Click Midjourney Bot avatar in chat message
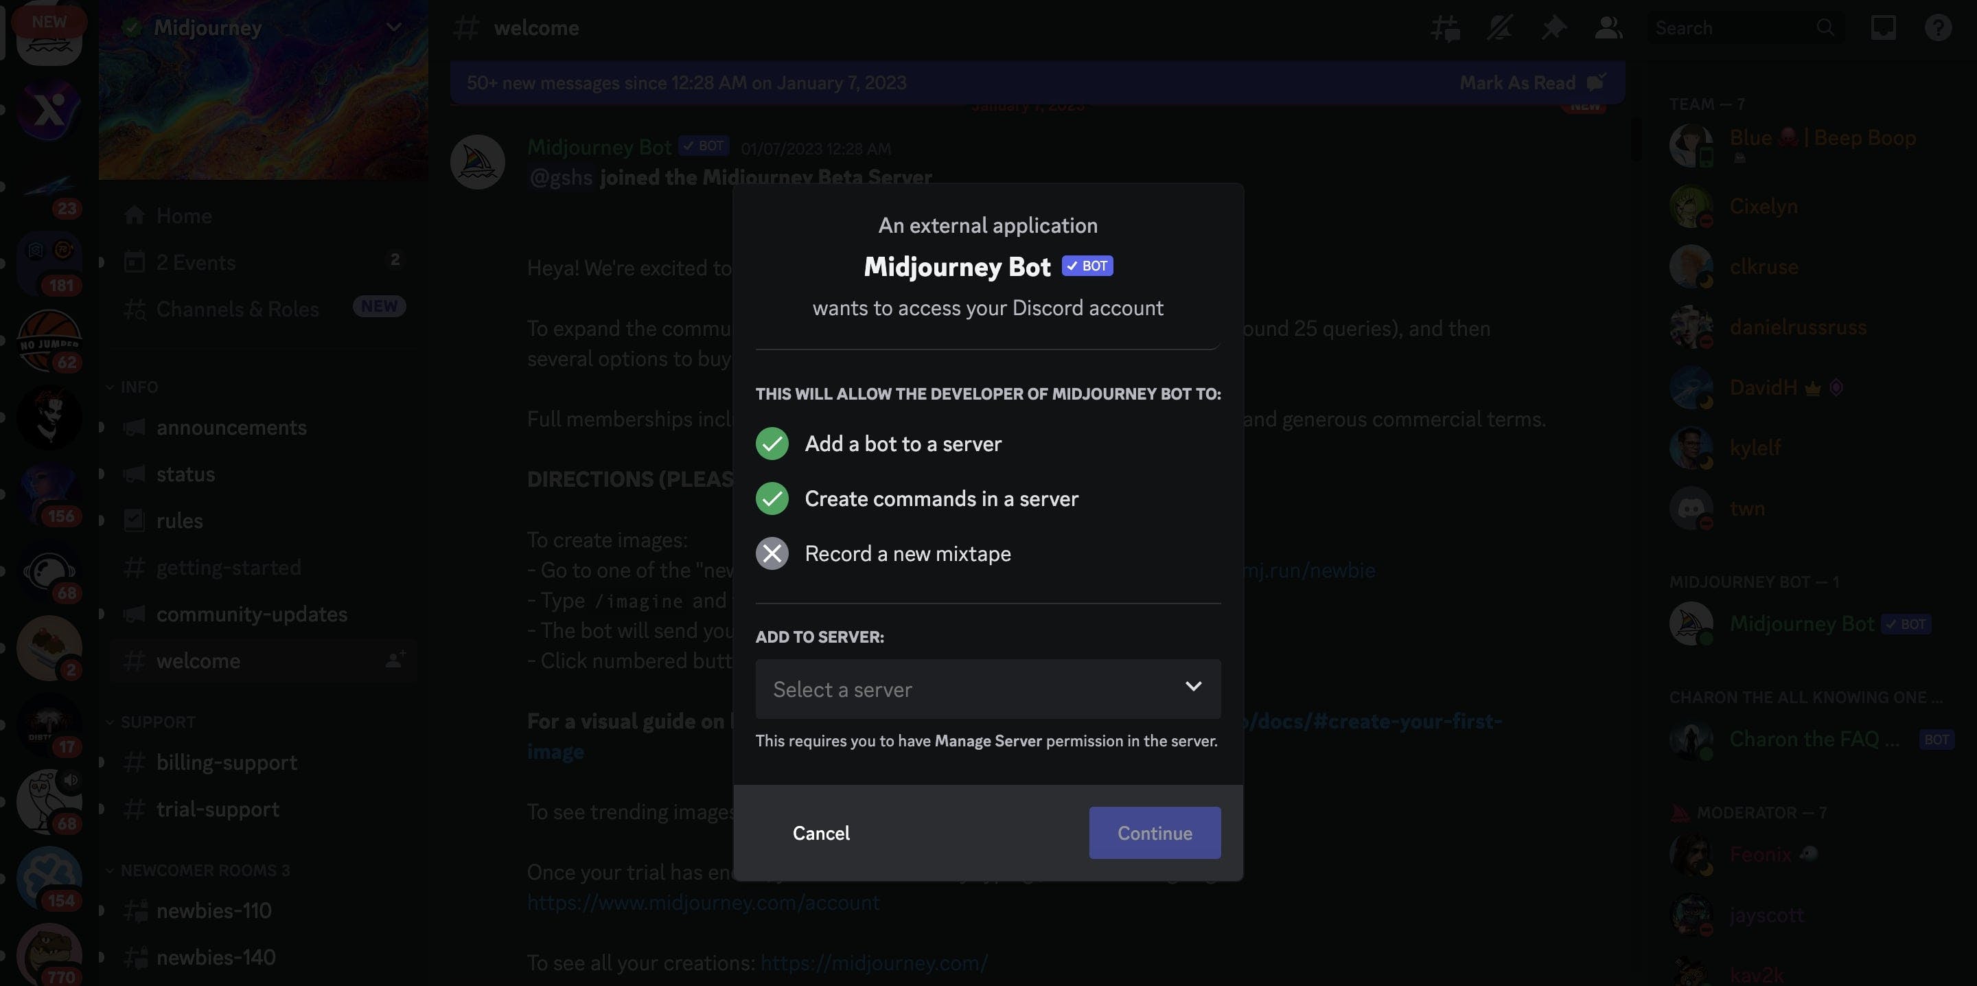 477,162
